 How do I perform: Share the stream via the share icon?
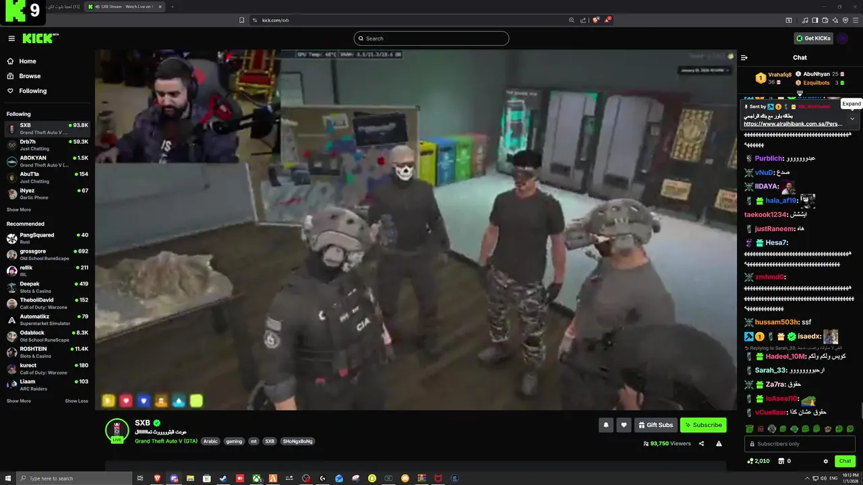pyautogui.click(x=701, y=443)
